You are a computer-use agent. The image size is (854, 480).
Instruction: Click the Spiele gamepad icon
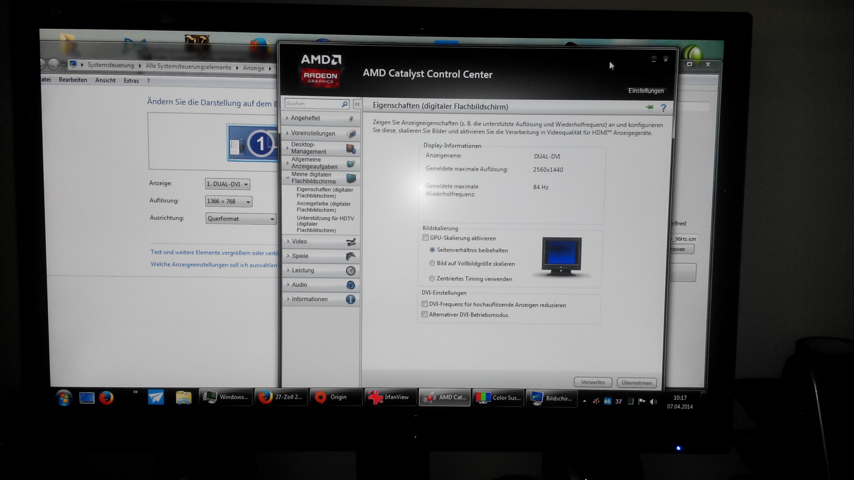[350, 256]
